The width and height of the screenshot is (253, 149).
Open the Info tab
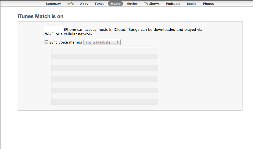click(x=70, y=4)
